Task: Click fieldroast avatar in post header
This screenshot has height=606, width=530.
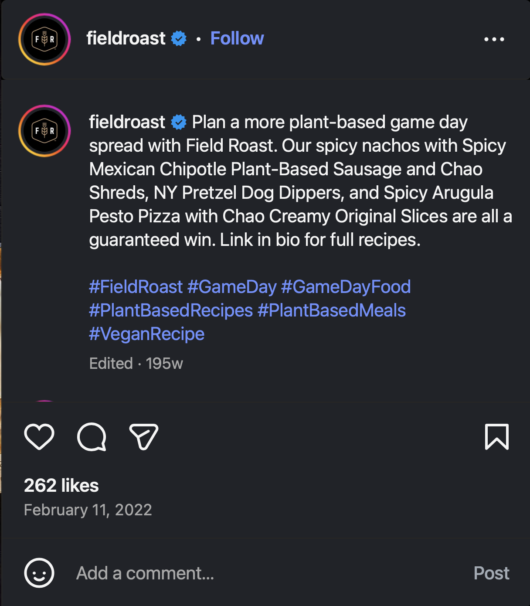Action: (x=44, y=39)
